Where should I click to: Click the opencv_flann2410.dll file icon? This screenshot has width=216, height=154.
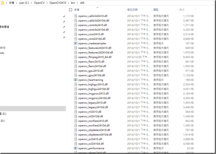click(75, 61)
